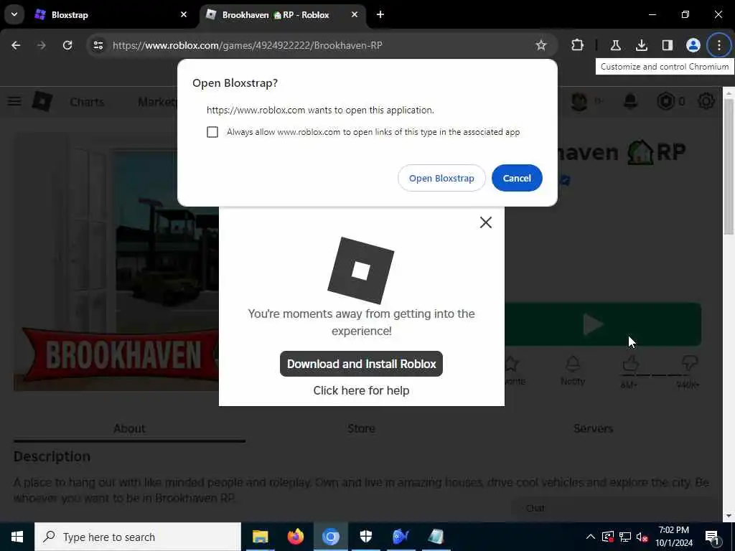Open Customize and control Chromium menu
This screenshot has width=735, height=551.
718,45
